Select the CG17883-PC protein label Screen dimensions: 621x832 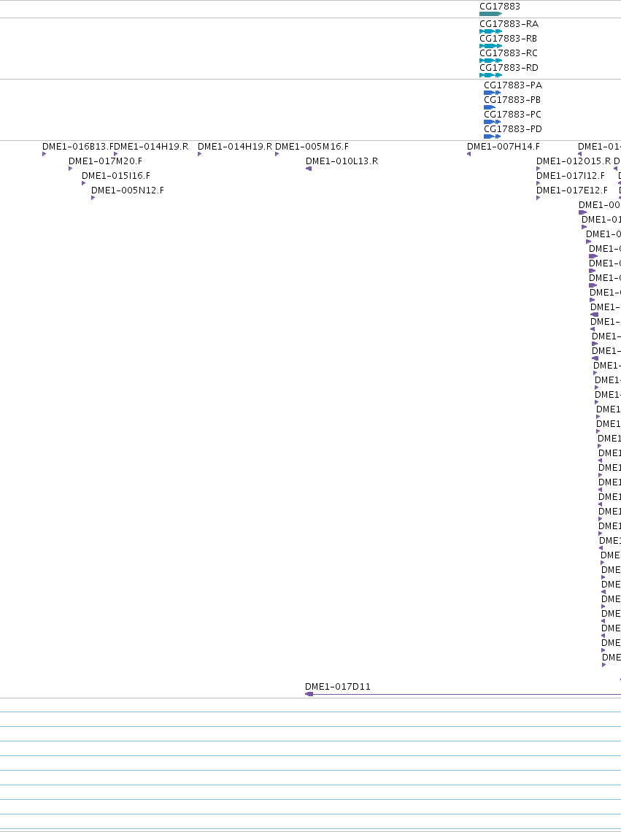(x=513, y=115)
